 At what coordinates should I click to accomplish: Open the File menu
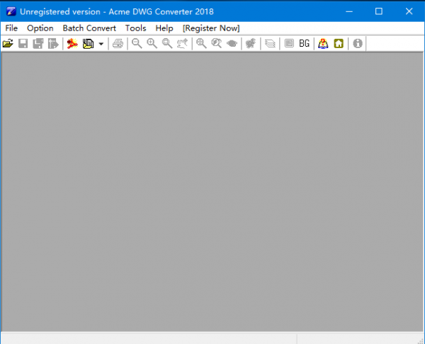[11, 28]
